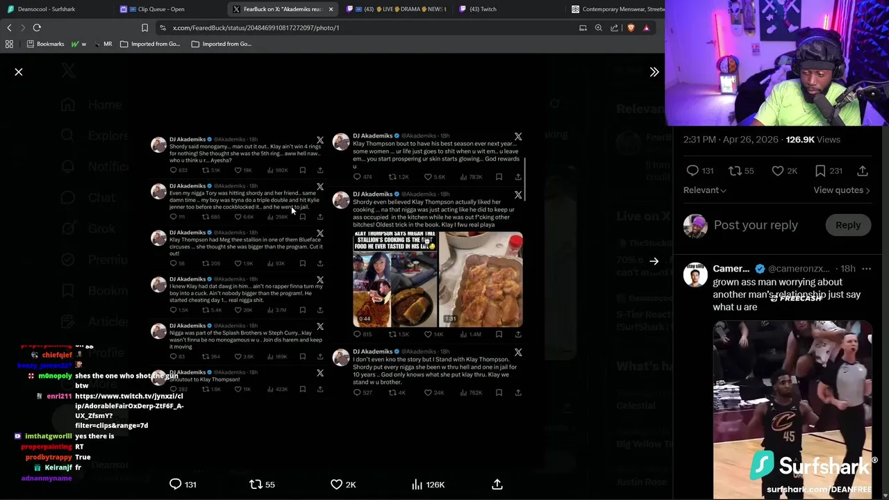Reload the page

coord(37,28)
